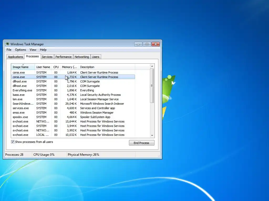
Task: Select csrss.exe row with 1,732 K memory
Action: click(73, 77)
